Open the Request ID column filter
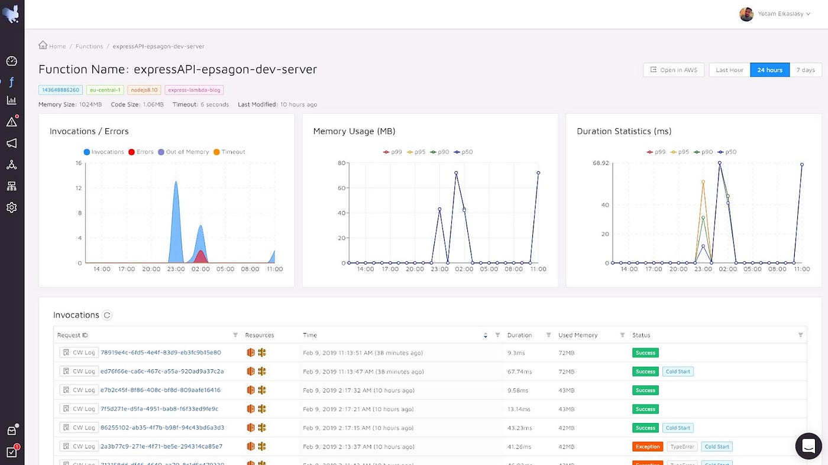Image resolution: width=828 pixels, height=465 pixels. pyautogui.click(x=236, y=335)
